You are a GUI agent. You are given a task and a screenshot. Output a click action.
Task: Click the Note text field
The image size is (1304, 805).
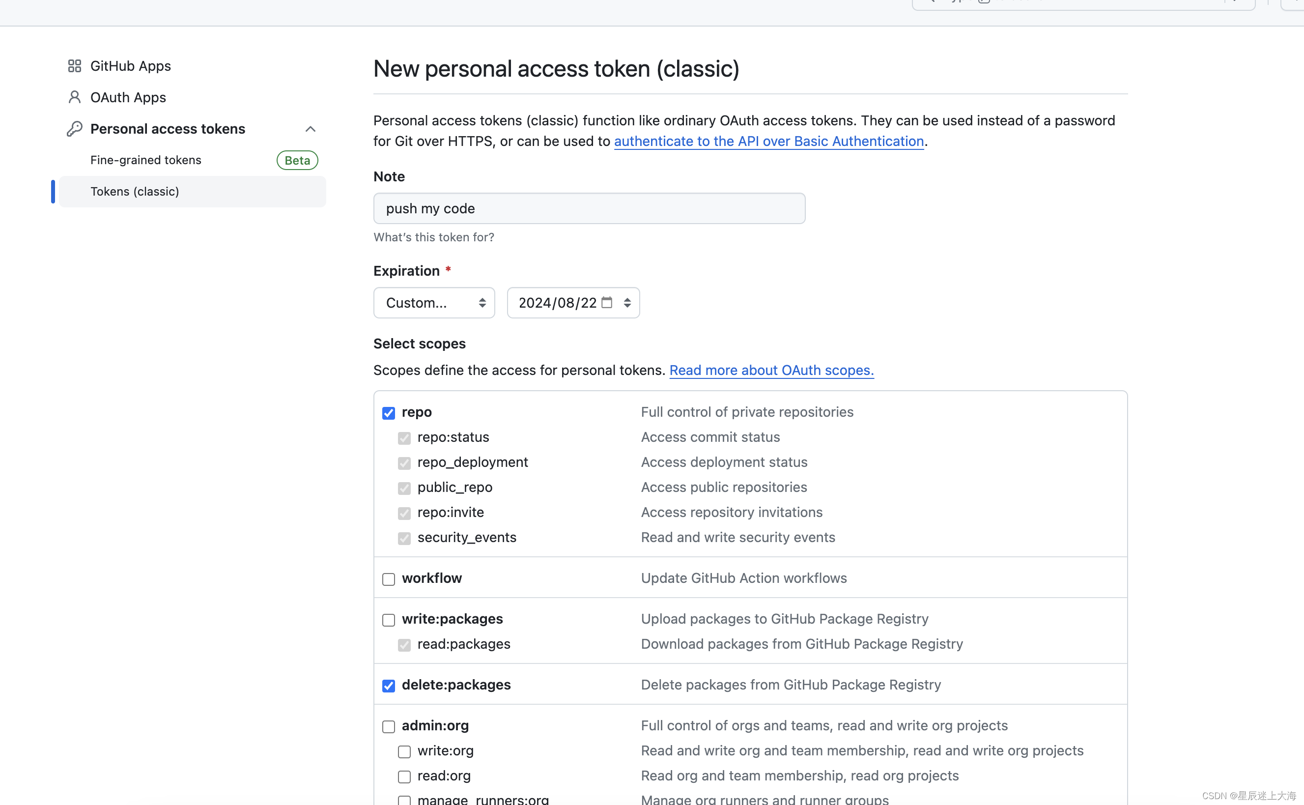click(x=589, y=209)
